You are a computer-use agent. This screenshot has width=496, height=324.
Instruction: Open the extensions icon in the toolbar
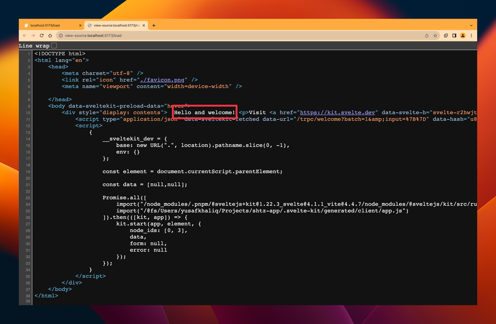446,36
